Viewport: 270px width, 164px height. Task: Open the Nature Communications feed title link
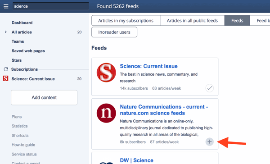(164, 110)
